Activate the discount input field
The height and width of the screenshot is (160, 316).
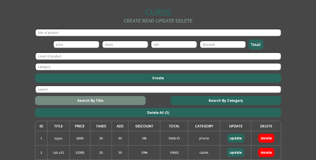tap(223, 44)
